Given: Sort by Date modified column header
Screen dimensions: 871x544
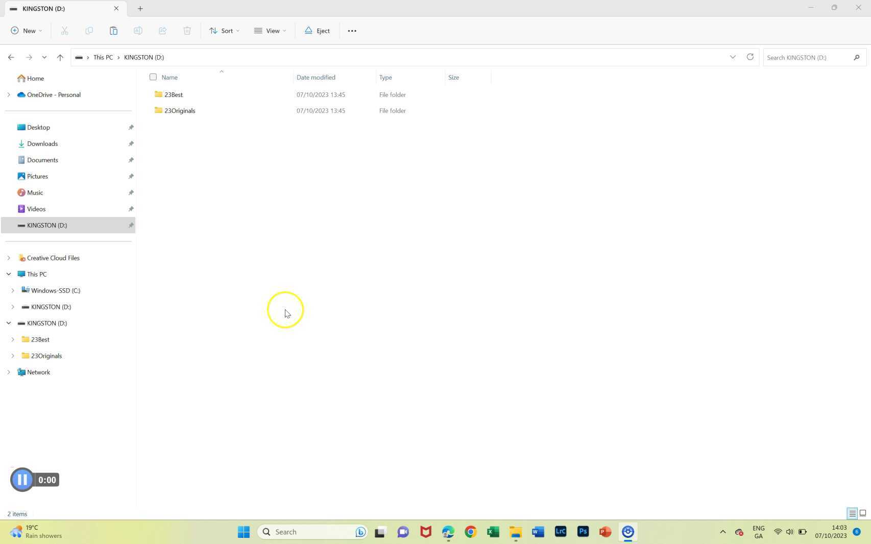Looking at the screenshot, I should pos(316,77).
